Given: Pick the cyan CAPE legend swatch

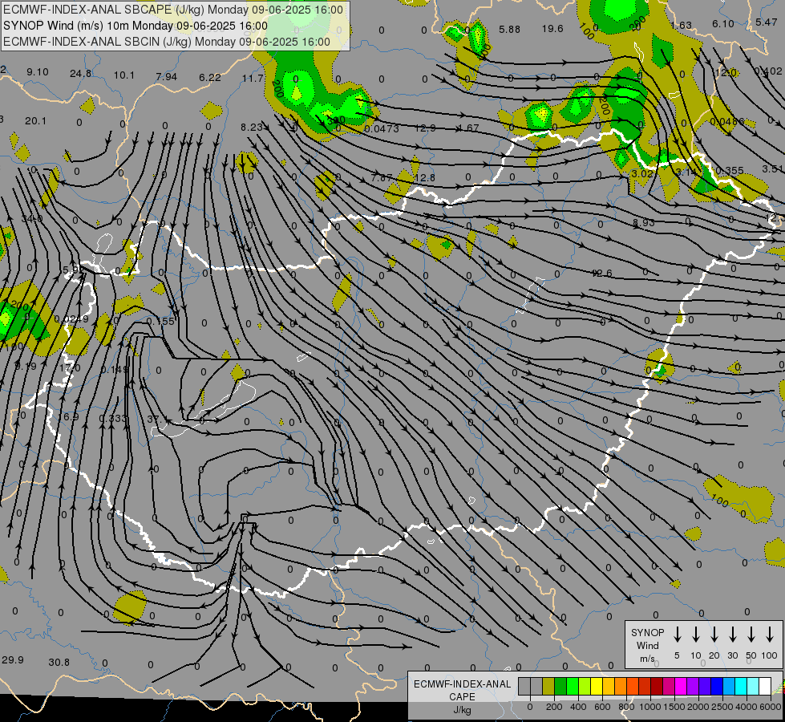Looking at the screenshot, I should click(740, 686).
